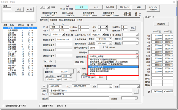This screenshot has width=178, height=110.
Task: Open the 厚年 200 grade dropdown under 現在
Action: tap(71, 79)
